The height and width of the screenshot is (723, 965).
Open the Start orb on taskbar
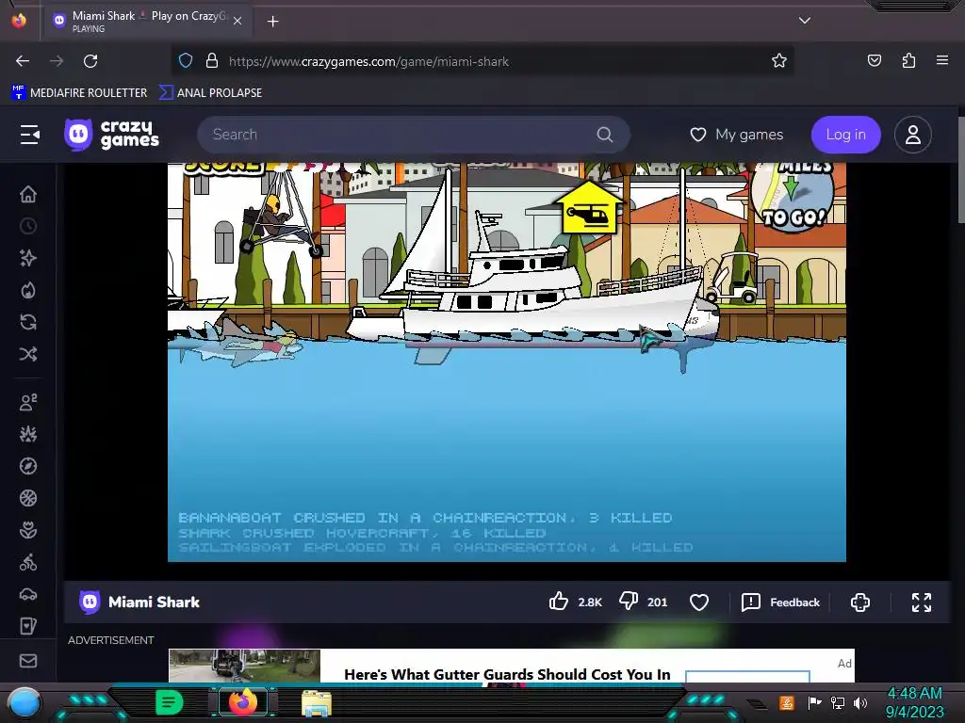coord(24,702)
